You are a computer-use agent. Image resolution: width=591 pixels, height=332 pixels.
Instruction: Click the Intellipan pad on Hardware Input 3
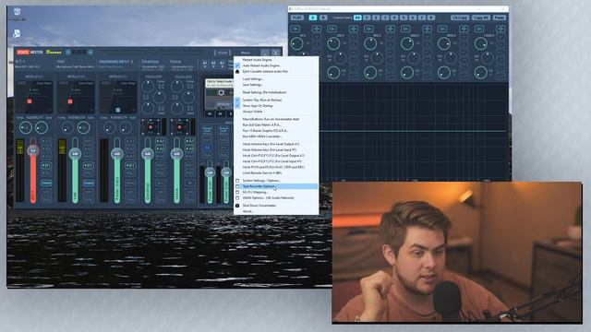click(x=118, y=96)
